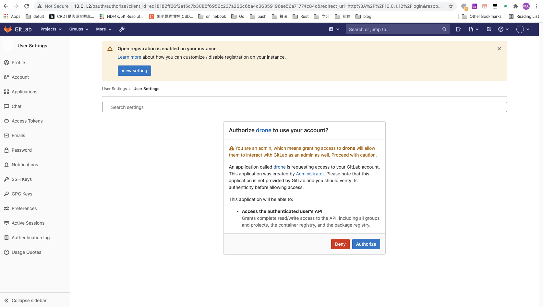543x307 pixels.
Task: Click the Administrator link
Action: tap(310, 174)
